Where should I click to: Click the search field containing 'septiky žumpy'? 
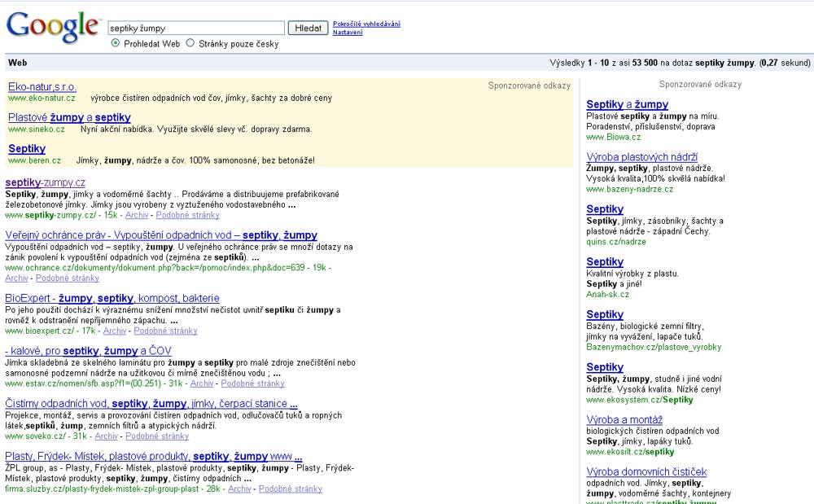coord(196,28)
